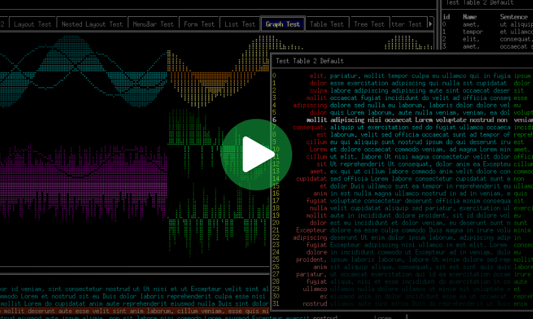Select row 15 et dolor Duis ullamco
Screen dimensions: 533x319
tap(402, 186)
